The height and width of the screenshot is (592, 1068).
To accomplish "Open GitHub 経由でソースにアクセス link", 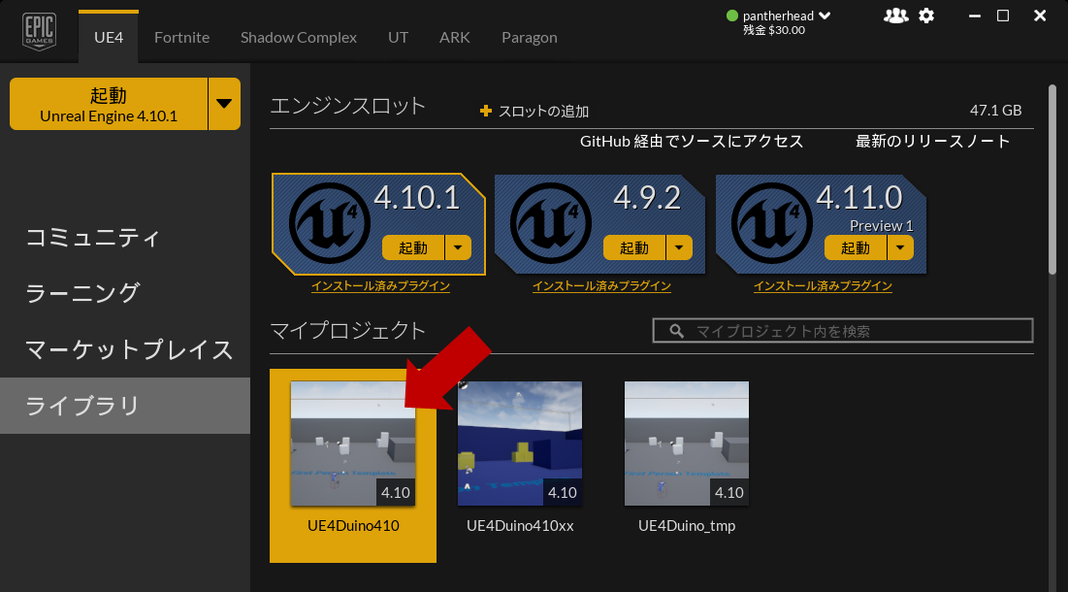I will [x=692, y=141].
